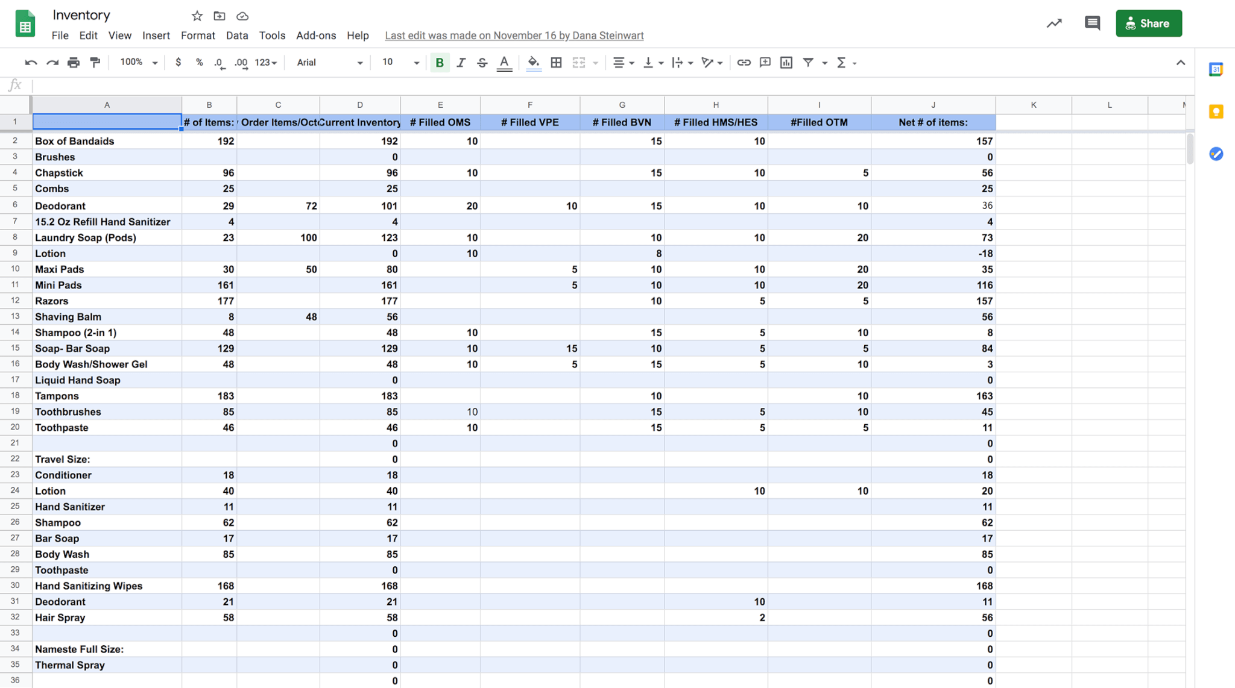Select the Paint format tool

pyautogui.click(x=95, y=63)
